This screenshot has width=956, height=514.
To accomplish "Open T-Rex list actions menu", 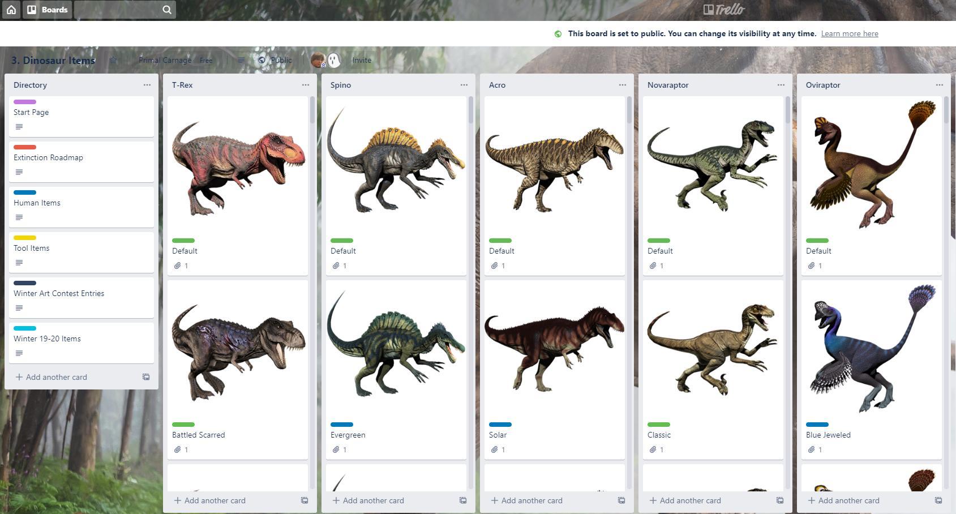I will (306, 85).
